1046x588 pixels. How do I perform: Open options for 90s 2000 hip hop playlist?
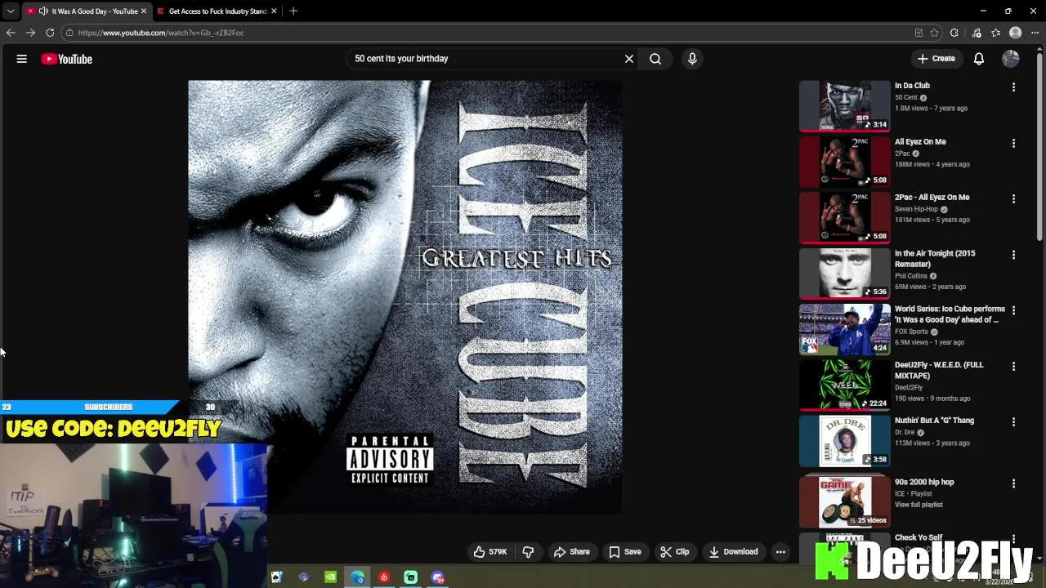pos(1013,483)
